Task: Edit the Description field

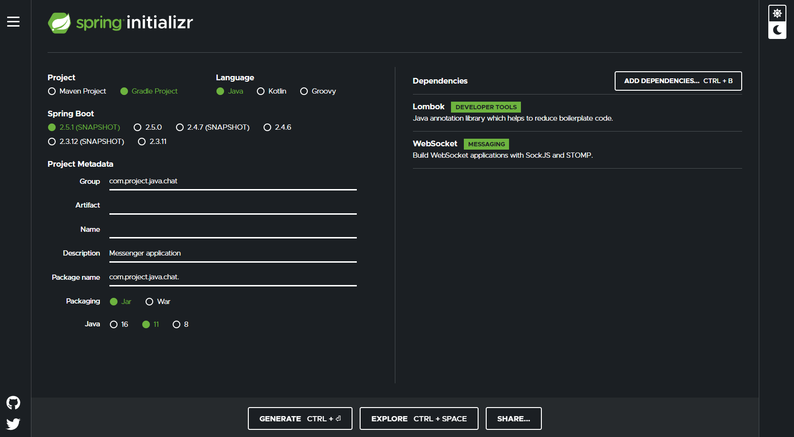Action: click(233, 254)
